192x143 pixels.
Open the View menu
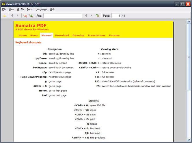[12, 9]
